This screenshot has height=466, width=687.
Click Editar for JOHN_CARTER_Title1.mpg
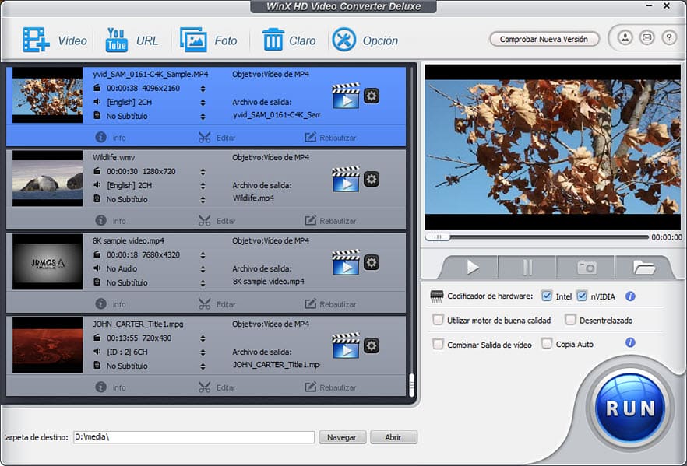217,387
